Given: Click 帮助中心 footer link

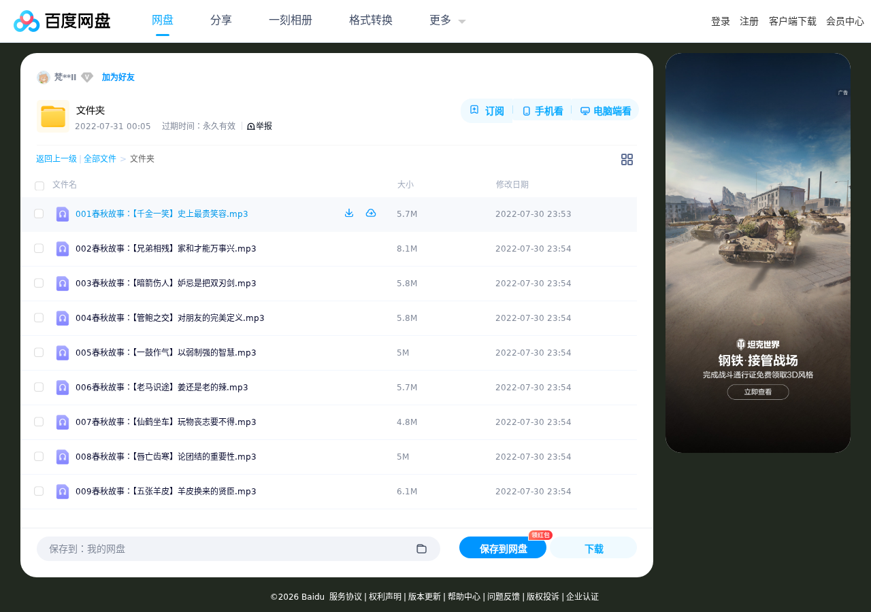Looking at the screenshot, I should click(464, 597).
